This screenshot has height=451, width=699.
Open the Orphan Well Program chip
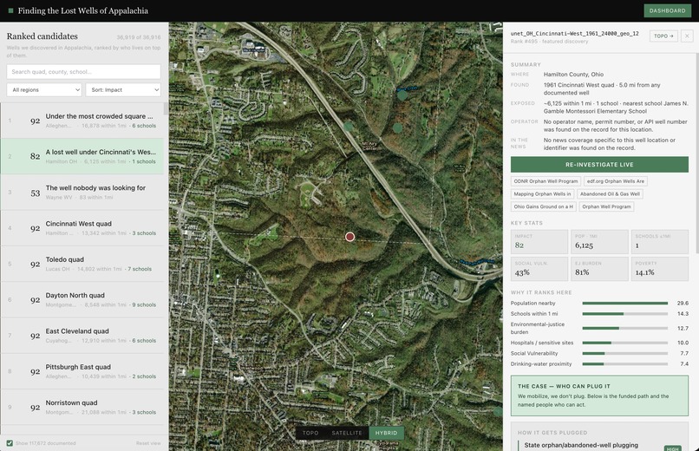click(606, 206)
